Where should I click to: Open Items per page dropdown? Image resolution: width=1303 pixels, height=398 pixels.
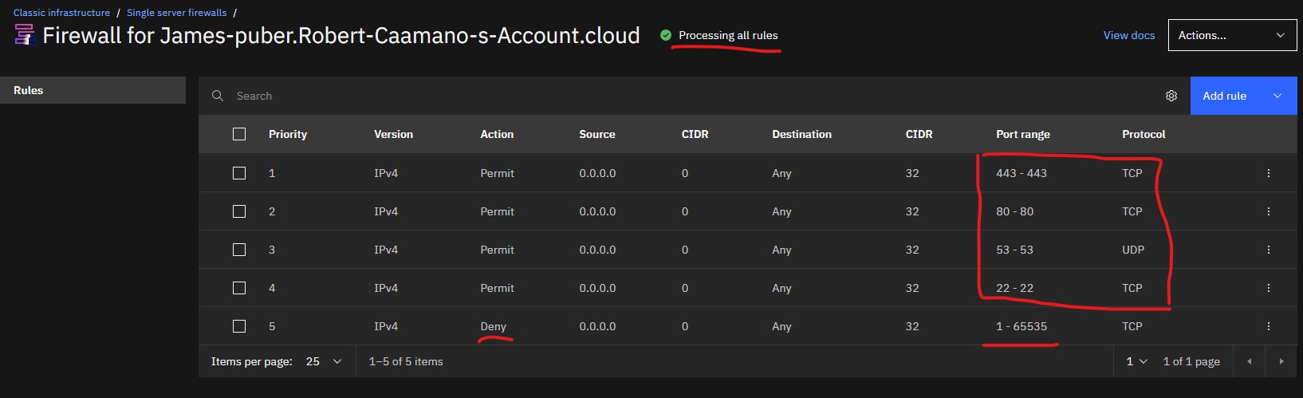(x=324, y=361)
